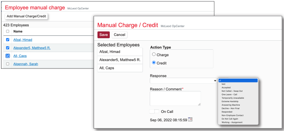Focus the Reason / Comment text area
The height and width of the screenshot is (131, 284).
tap(175, 98)
